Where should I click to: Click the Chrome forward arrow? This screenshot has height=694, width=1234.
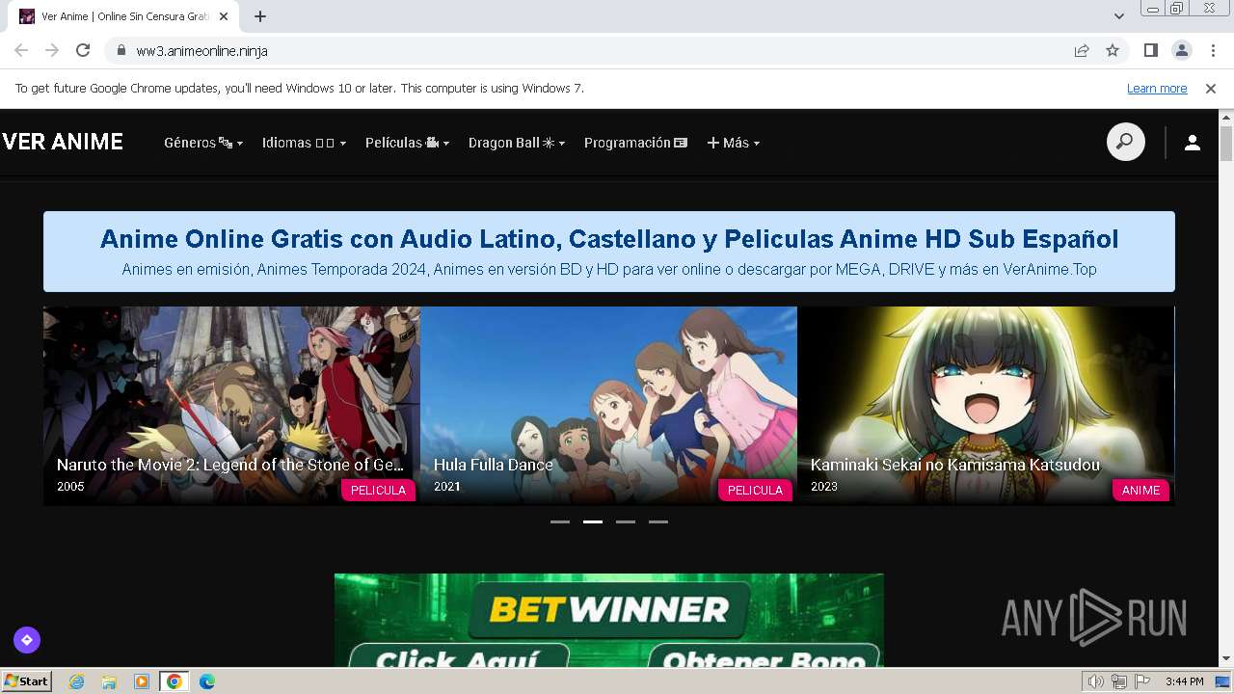[52, 50]
